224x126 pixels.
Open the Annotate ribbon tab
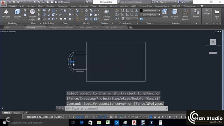point(84,6)
